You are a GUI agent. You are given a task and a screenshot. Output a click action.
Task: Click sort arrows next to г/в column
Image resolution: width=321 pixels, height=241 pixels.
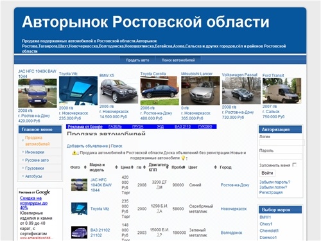pos(144,167)
